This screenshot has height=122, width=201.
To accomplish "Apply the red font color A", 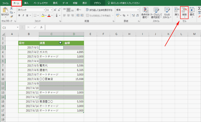I will pyautogui.click(x=49, y=16).
